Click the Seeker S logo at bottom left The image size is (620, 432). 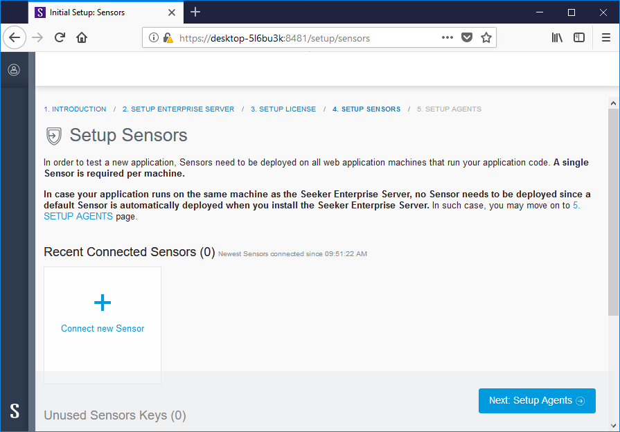(x=14, y=411)
